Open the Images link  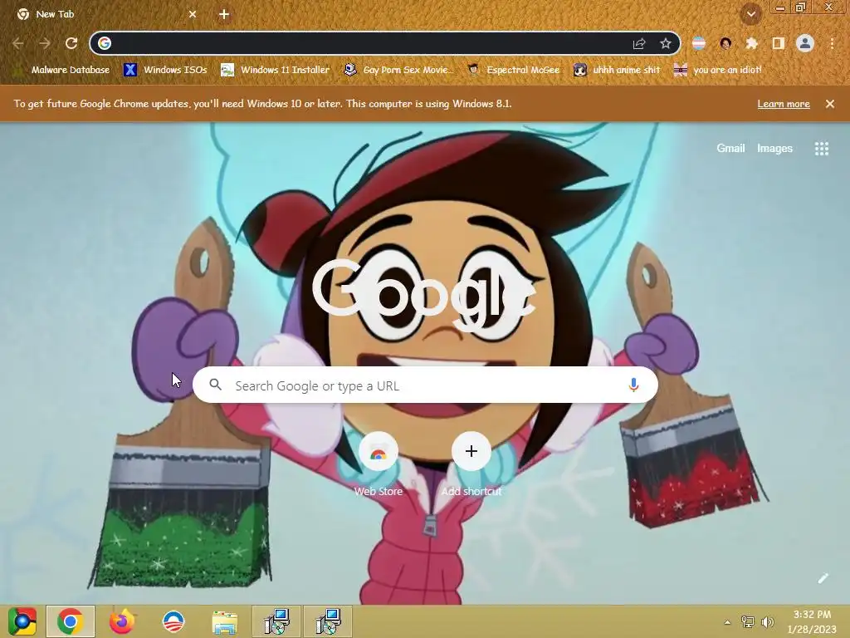pos(774,148)
